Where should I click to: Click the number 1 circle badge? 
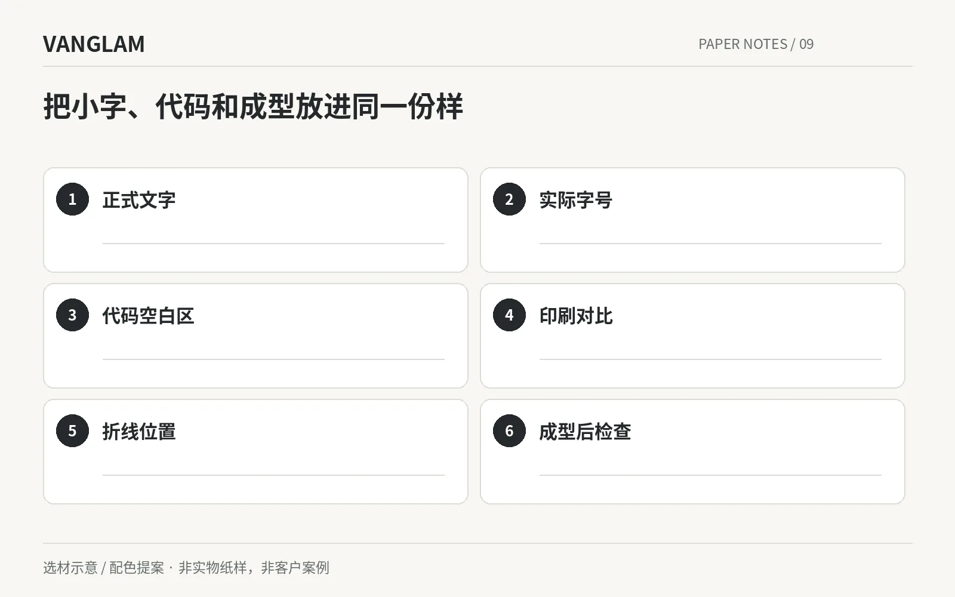point(72,199)
